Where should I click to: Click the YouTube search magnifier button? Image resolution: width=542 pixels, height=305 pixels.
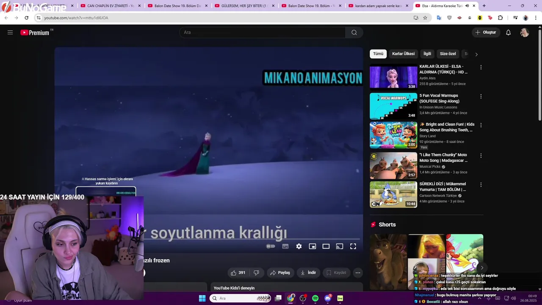[354, 33]
